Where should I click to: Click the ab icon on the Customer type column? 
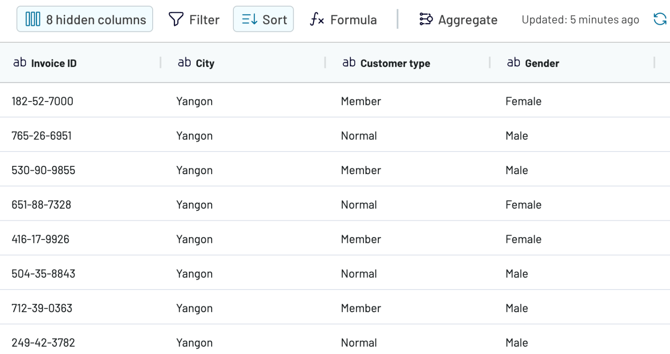pos(349,62)
